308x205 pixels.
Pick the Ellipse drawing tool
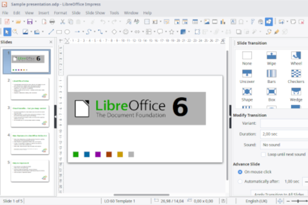click(67, 32)
